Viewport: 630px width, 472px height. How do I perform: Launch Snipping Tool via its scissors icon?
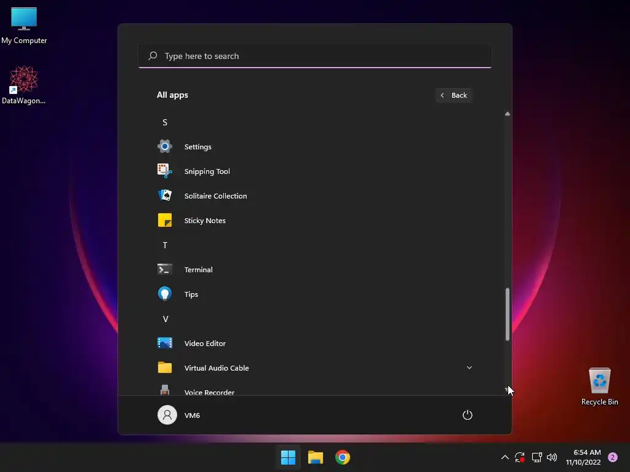tap(165, 171)
